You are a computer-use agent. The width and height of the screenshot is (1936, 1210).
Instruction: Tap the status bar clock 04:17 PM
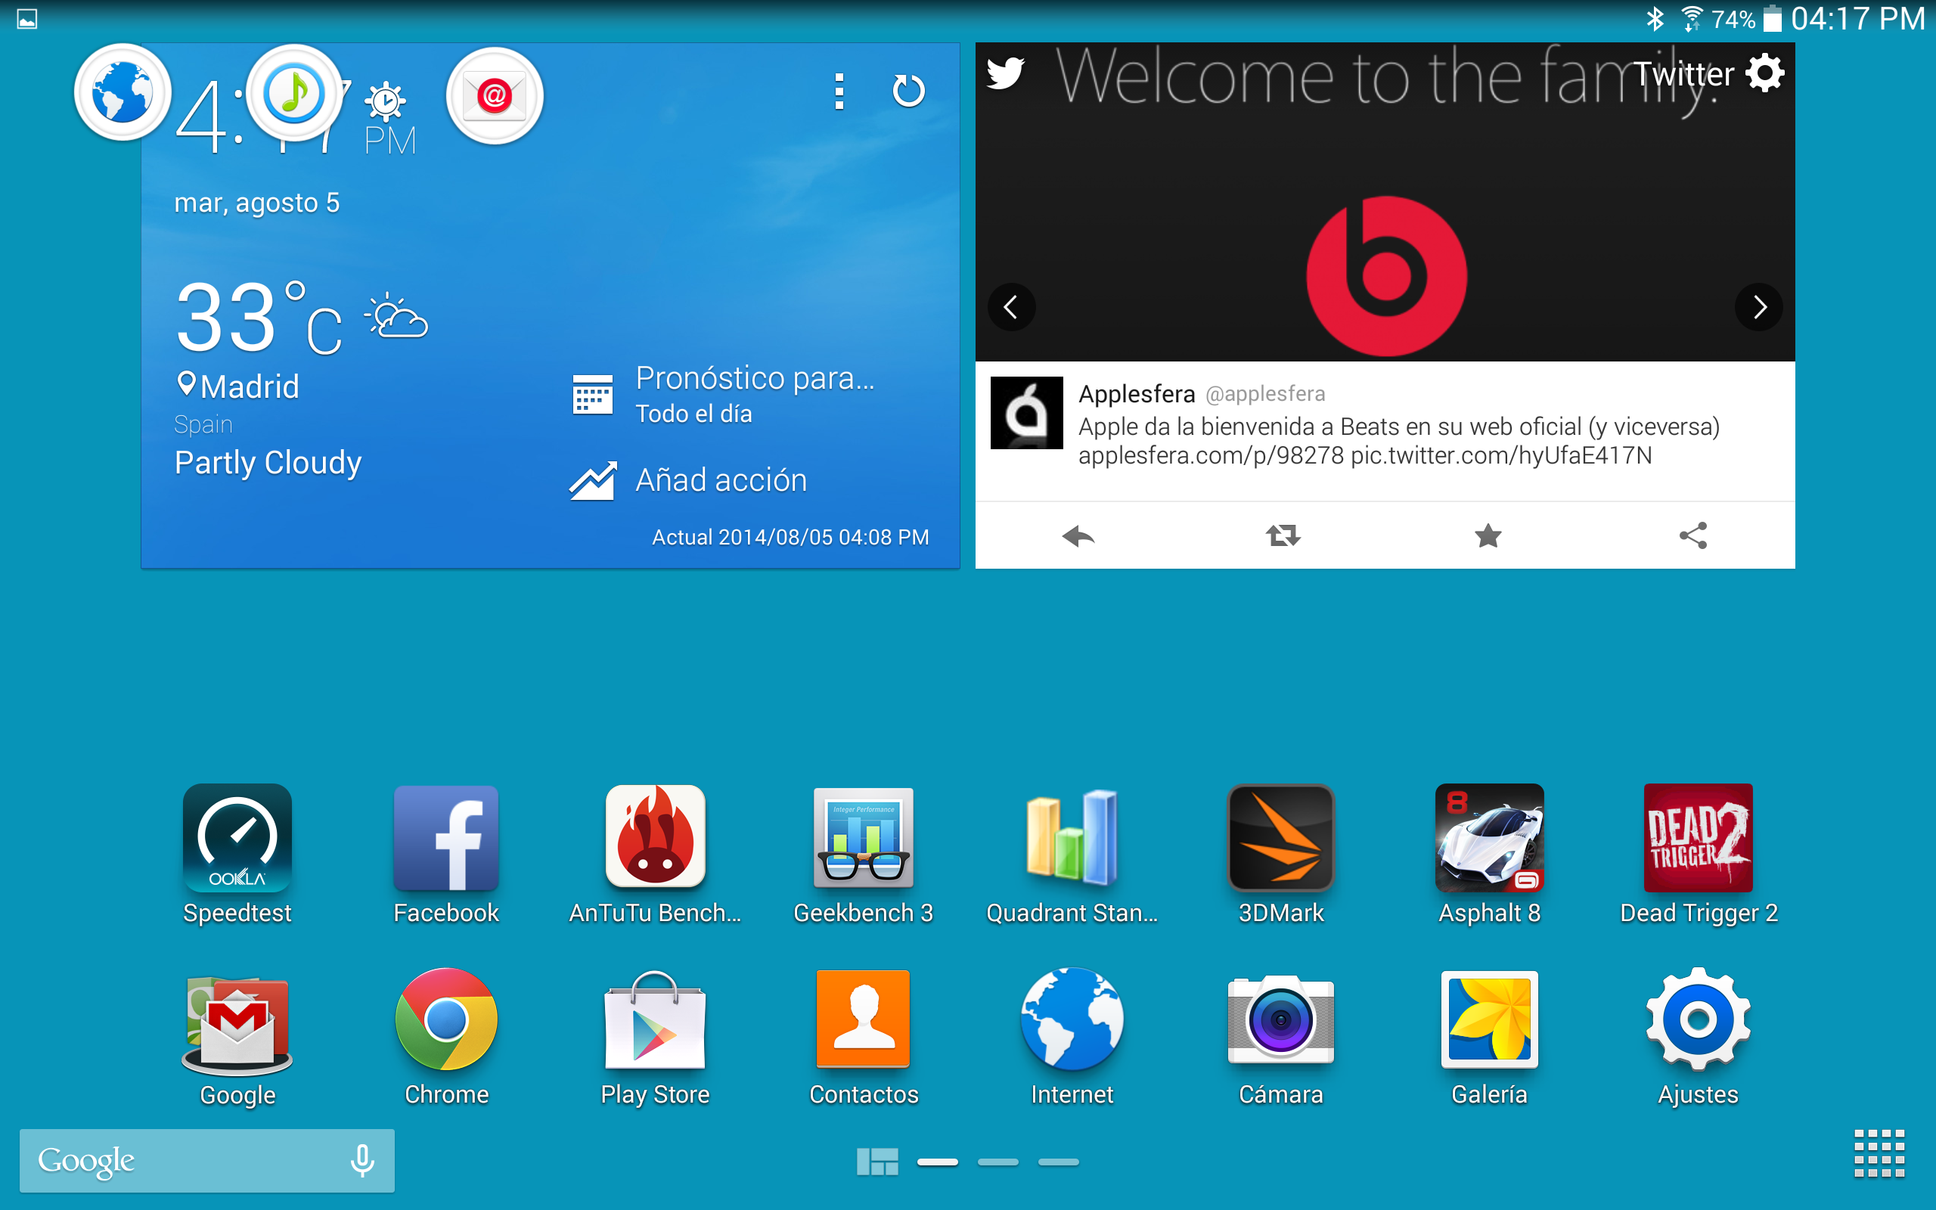[x=1857, y=18]
